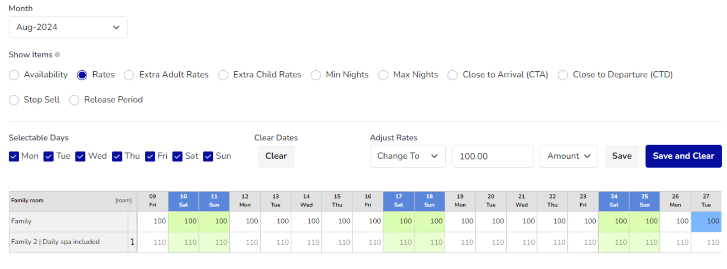727x269 pixels.
Task: Click the [room] tag in table header
Action: [x=124, y=201]
